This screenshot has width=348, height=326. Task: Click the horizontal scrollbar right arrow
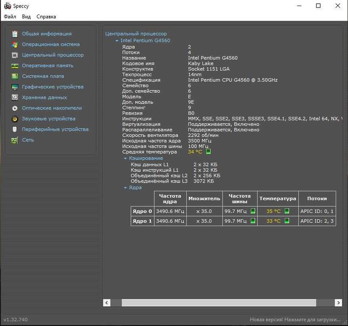tap(338, 303)
